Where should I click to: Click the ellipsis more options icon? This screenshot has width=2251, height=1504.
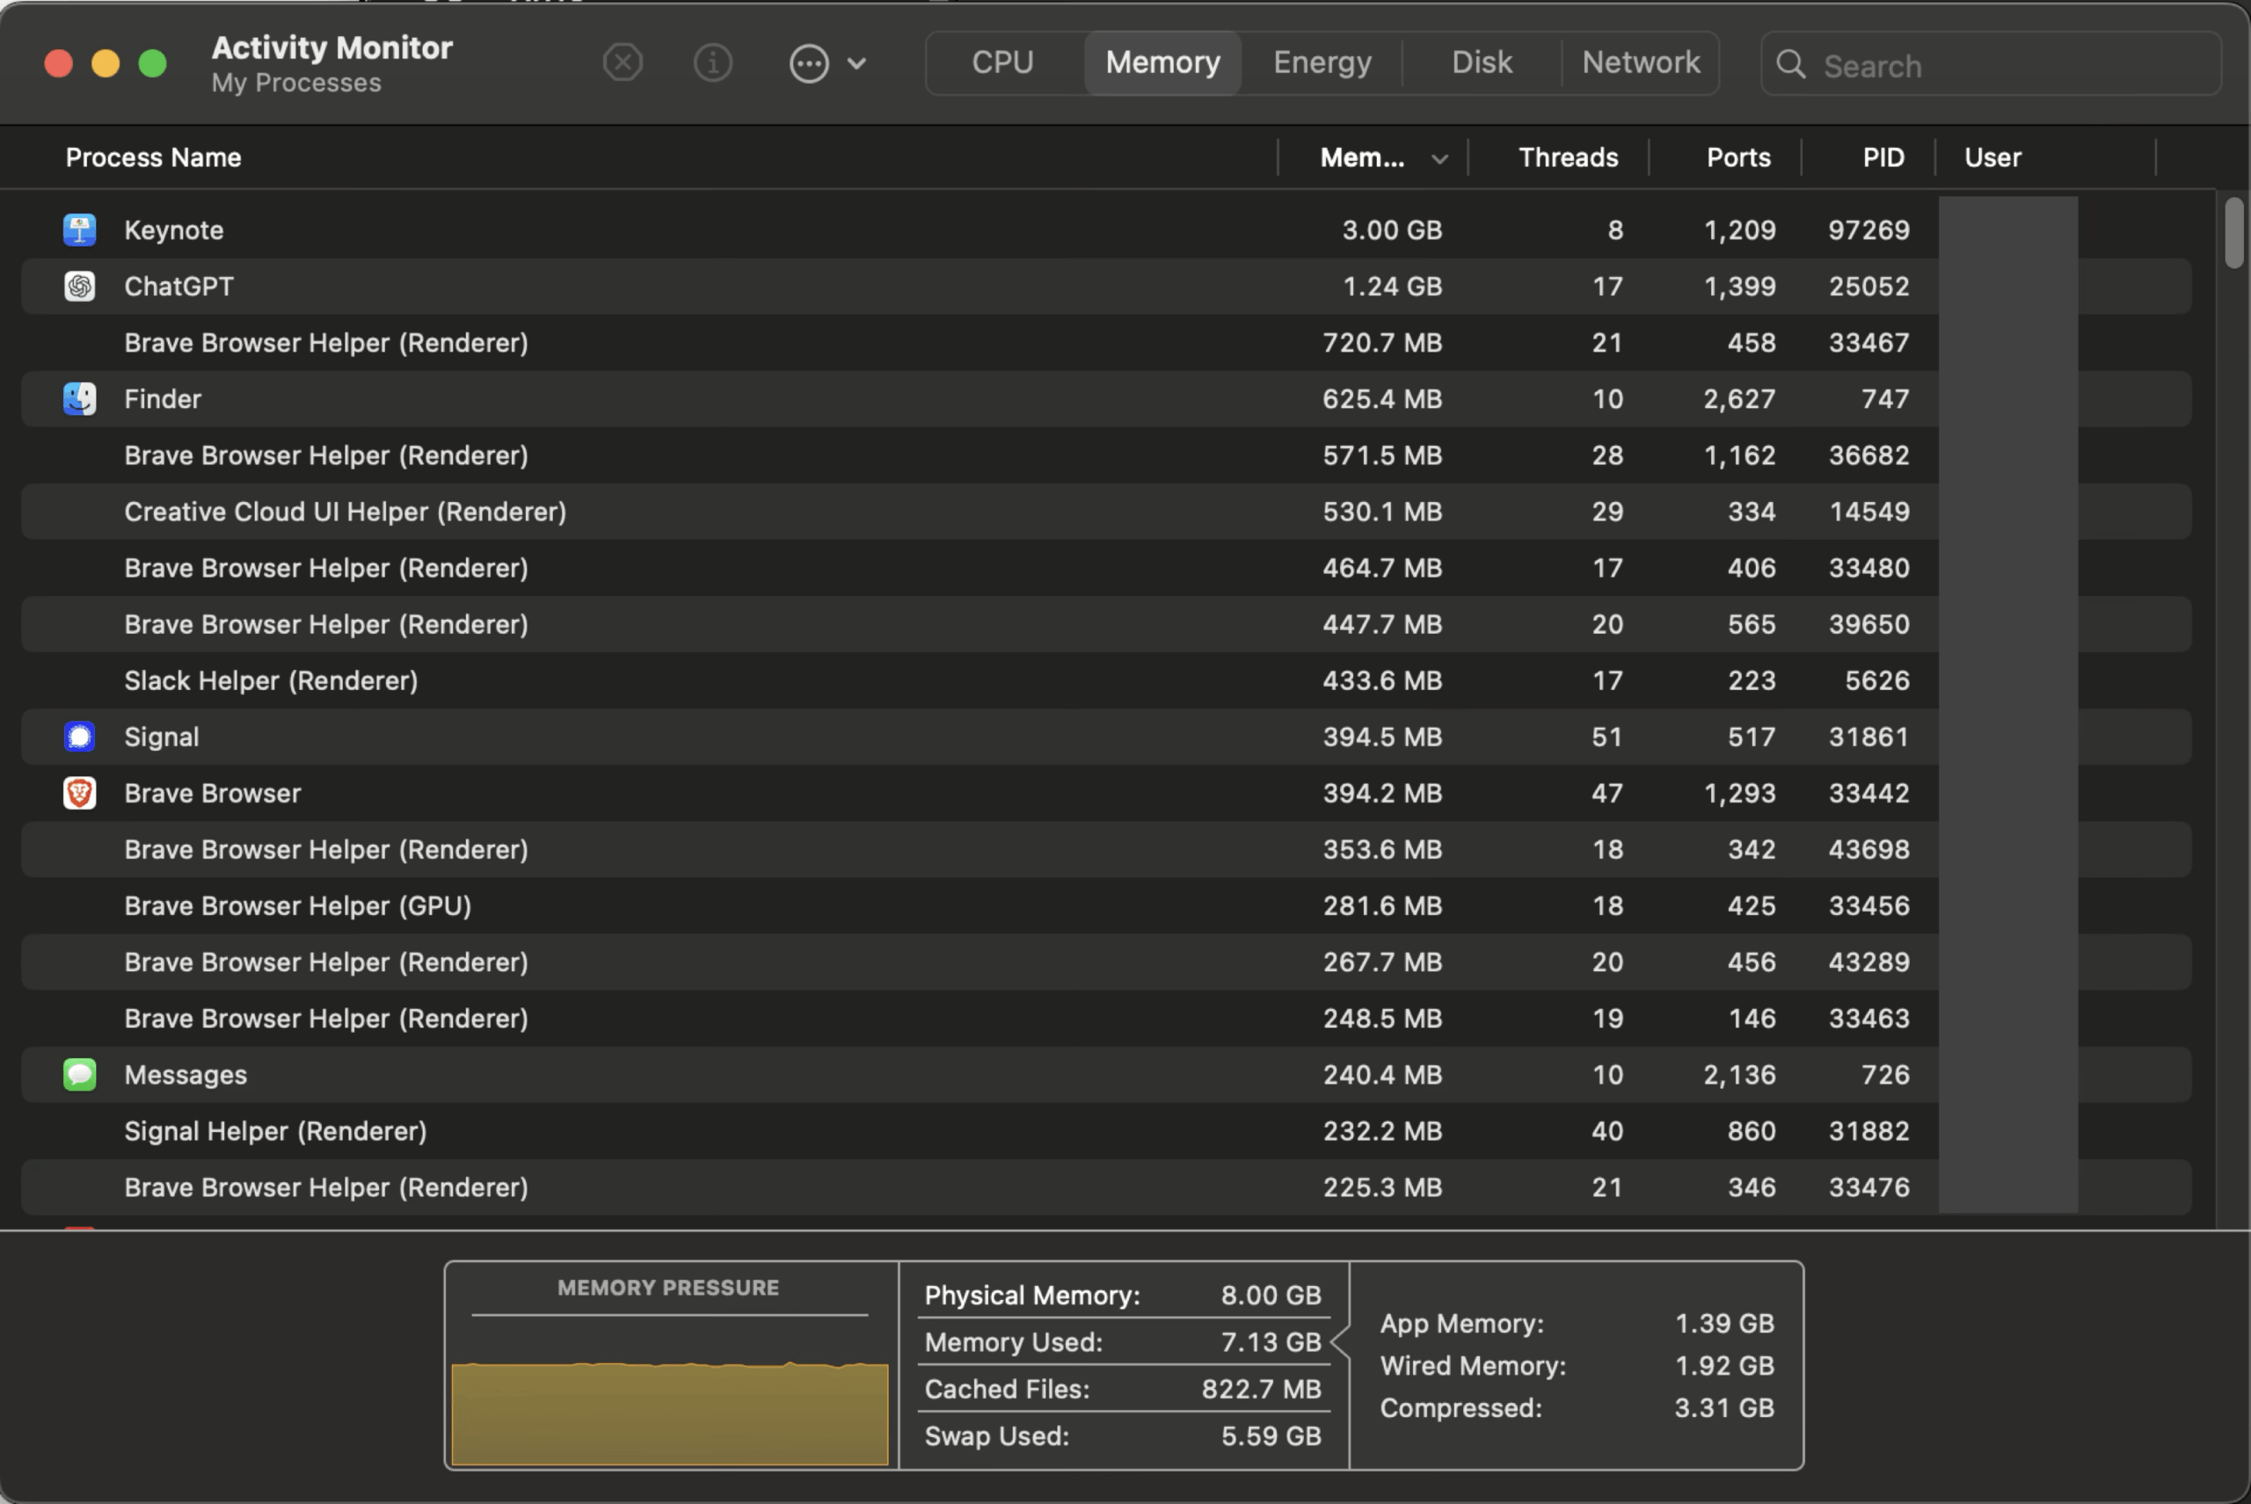coord(809,64)
